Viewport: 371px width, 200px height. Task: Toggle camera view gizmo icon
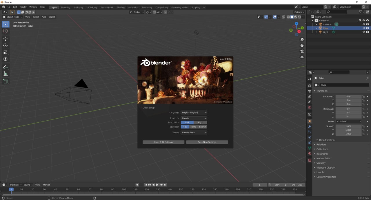302,51
